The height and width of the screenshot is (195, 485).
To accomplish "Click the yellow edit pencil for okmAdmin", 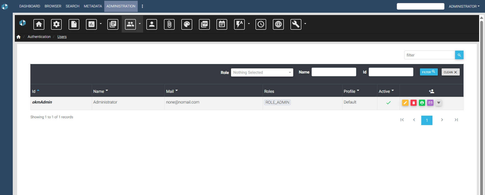I will [405, 103].
